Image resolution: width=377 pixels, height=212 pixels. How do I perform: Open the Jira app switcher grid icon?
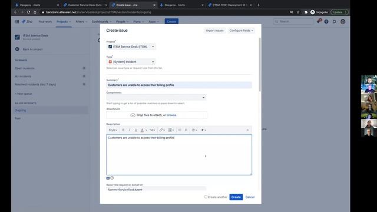[x=17, y=22]
